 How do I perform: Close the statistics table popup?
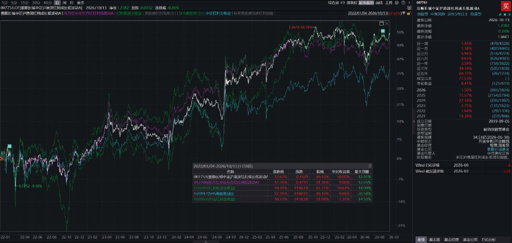pyautogui.click(x=370, y=166)
